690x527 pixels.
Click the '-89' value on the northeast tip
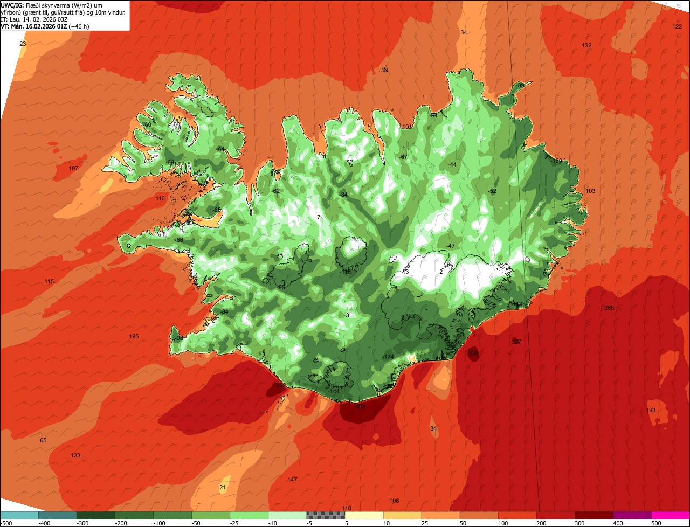[520, 85]
